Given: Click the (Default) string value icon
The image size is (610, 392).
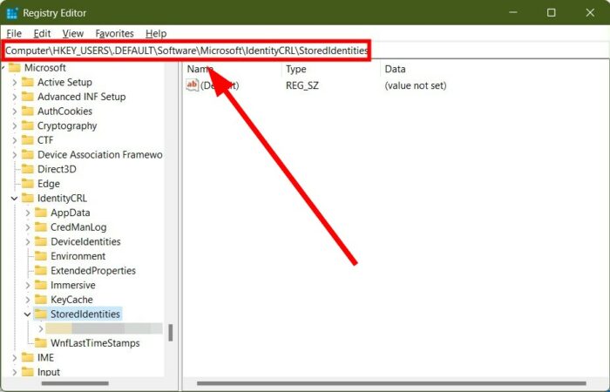Looking at the screenshot, I should click(193, 85).
